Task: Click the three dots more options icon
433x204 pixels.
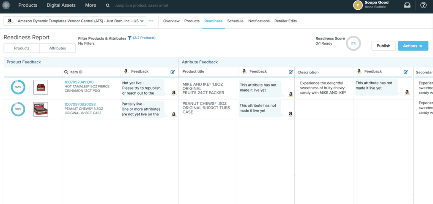Action: pyautogui.click(x=151, y=21)
